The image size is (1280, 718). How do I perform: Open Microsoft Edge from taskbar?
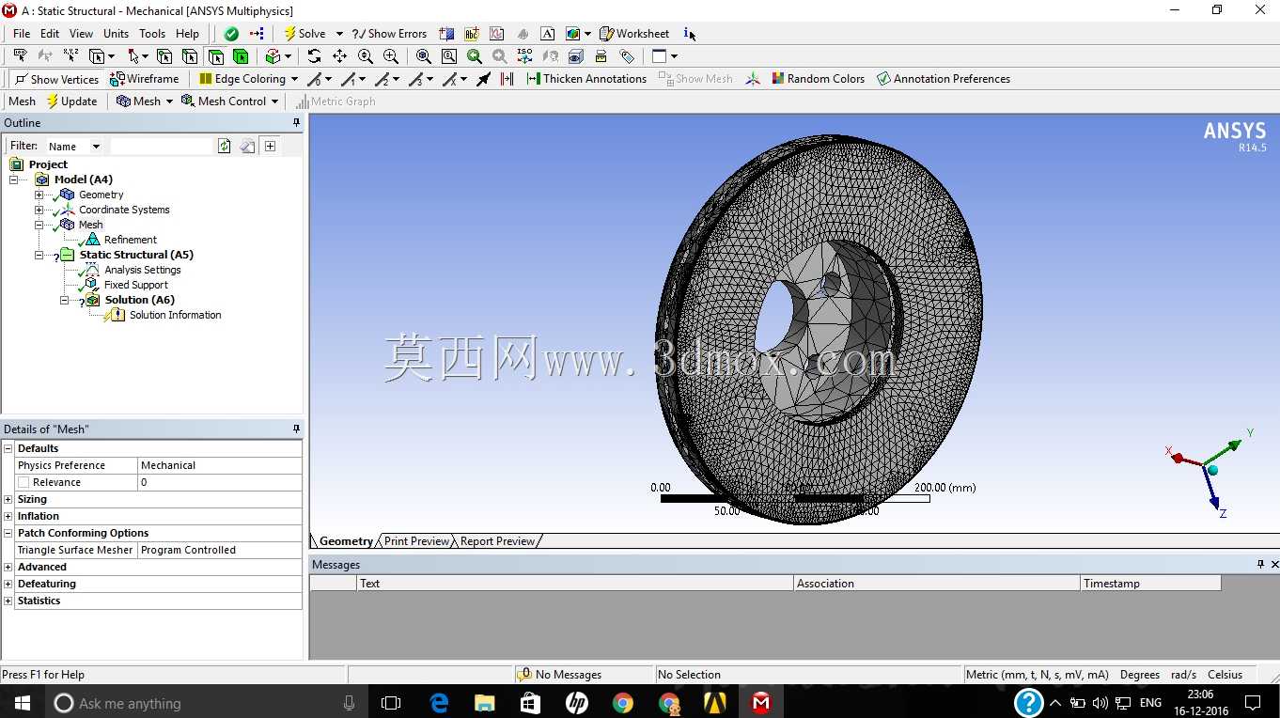point(439,702)
